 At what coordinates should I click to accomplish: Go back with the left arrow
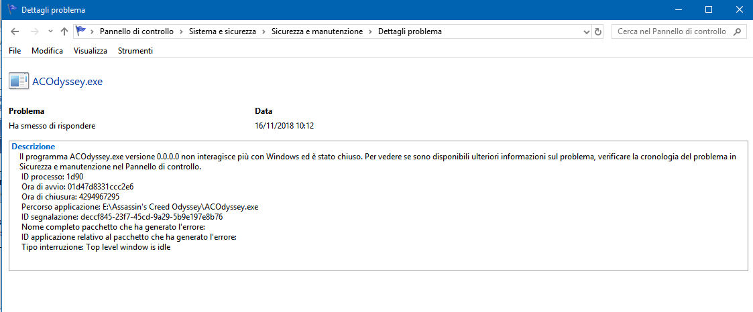15,31
